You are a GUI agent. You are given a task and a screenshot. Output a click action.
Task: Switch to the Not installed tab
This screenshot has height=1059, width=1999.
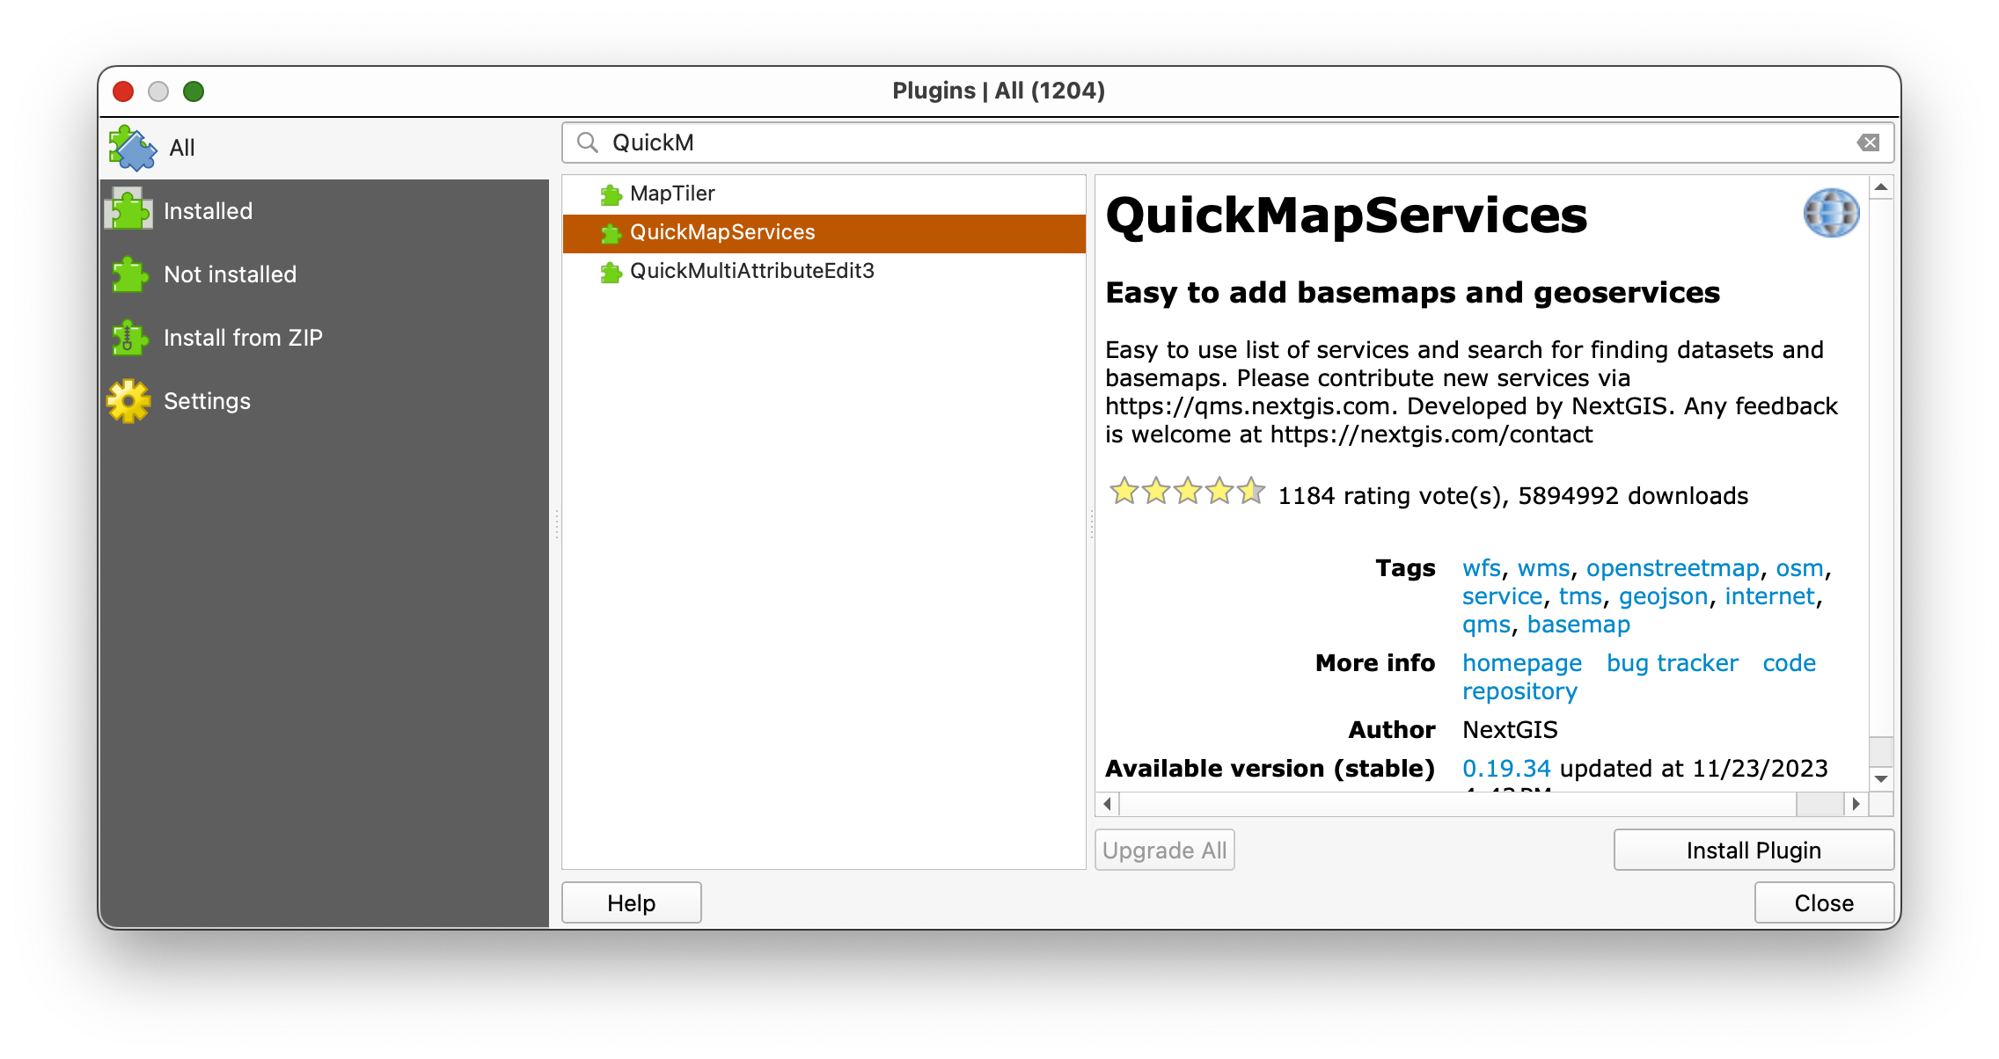pyautogui.click(x=324, y=274)
